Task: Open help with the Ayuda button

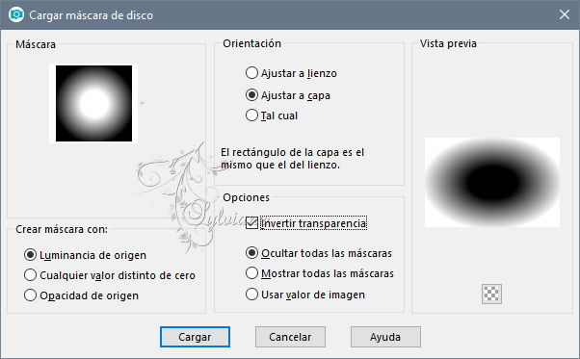Action: (385, 337)
